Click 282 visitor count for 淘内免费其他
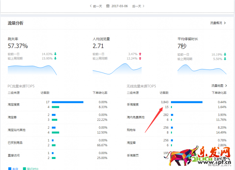Viewport: 235px width, 170px height. (166, 115)
